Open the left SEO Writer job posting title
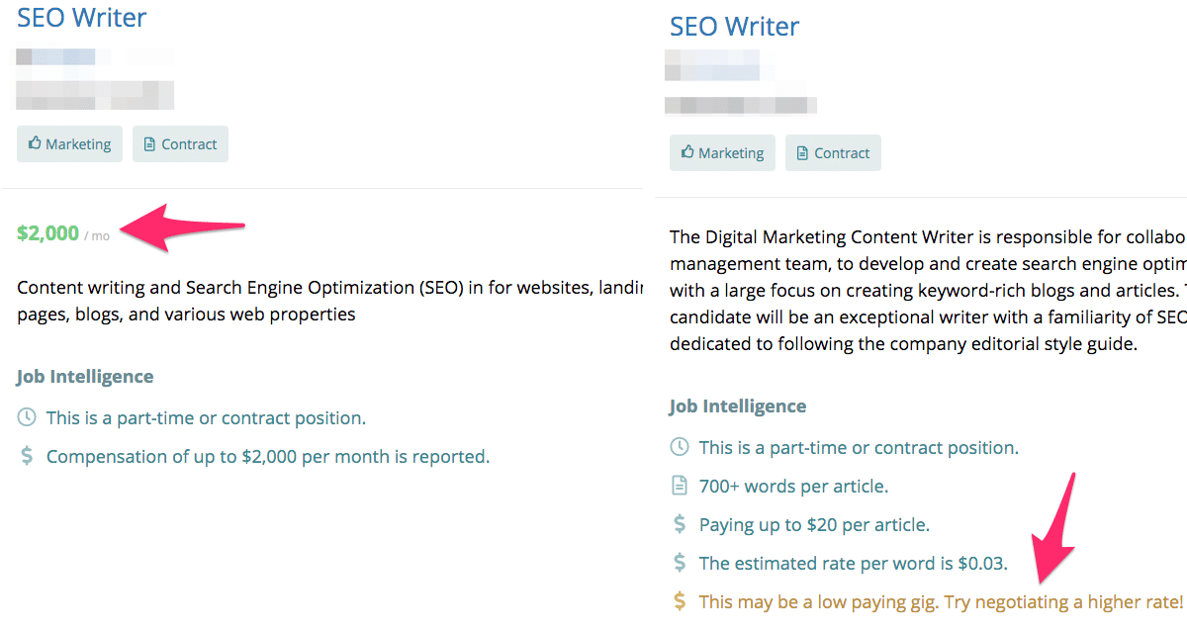The height and width of the screenshot is (630, 1187). pyautogui.click(x=81, y=17)
